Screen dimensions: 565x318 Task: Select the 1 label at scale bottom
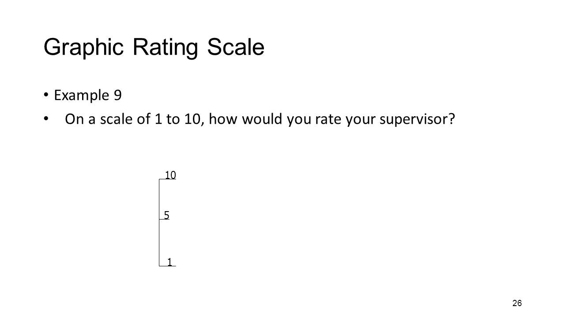click(169, 262)
